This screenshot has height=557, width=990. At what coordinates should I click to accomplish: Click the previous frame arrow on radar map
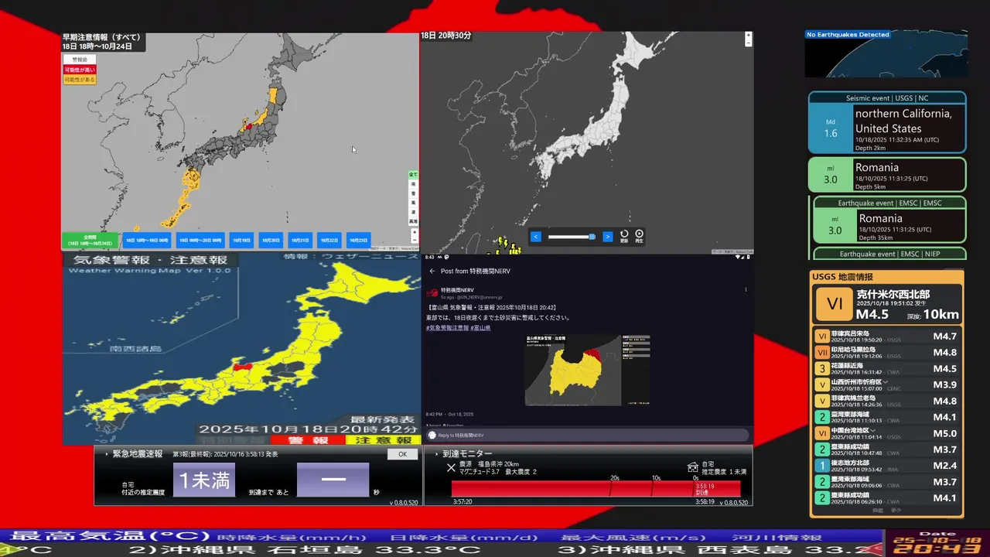click(x=535, y=236)
